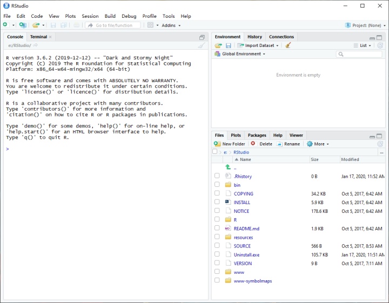The image size is (389, 303).
Task: Check the R folder checkbox
Action: tap(217, 219)
